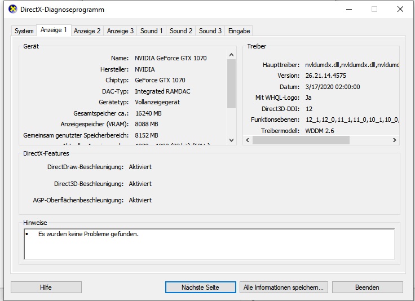Switch to the Sound 3 tab
This screenshot has height=301, width=415.
tap(210, 31)
